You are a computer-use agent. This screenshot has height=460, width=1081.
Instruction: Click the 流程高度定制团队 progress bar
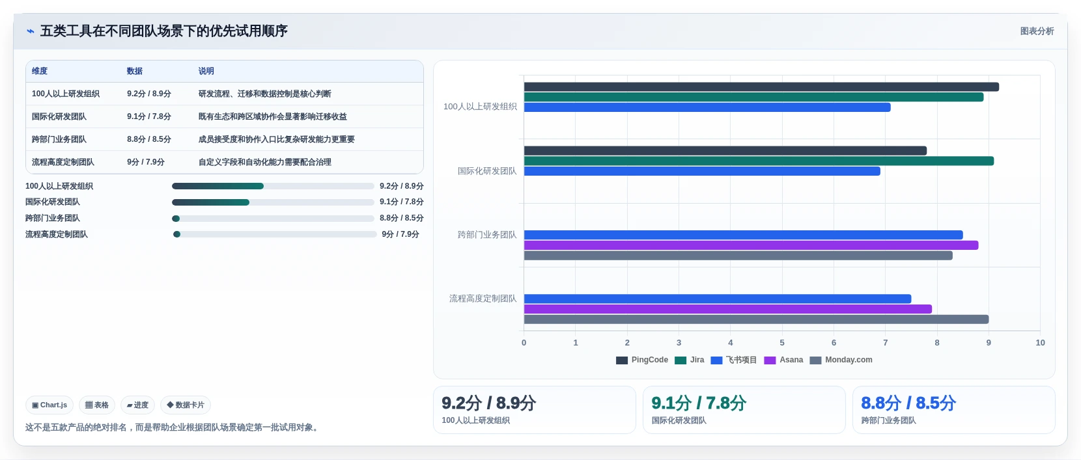275,234
